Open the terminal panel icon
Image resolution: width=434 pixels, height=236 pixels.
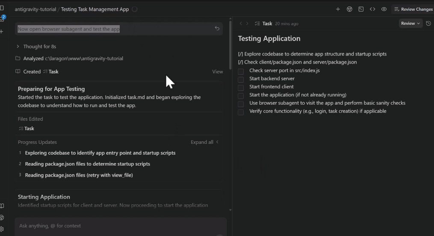pos(361,9)
